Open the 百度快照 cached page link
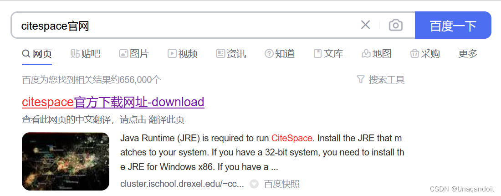This screenshot has height=196, width=501. [282, 184]
